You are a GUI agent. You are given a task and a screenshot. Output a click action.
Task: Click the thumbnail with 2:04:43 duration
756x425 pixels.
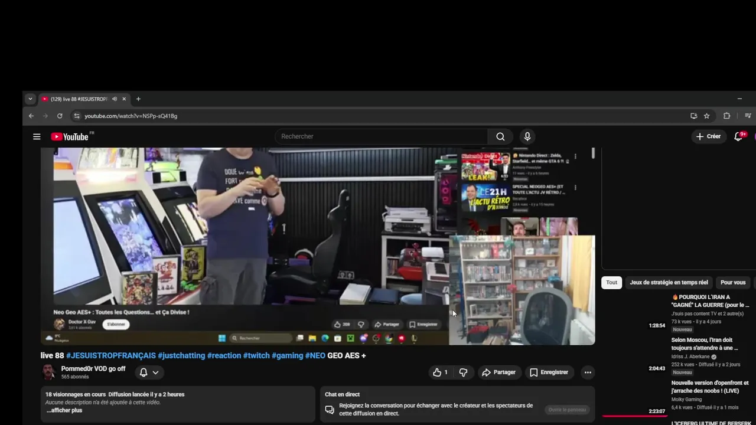pyautogui.click(x=634, y=354)
